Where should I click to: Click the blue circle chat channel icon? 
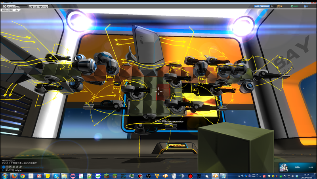[x=4, y=167]
